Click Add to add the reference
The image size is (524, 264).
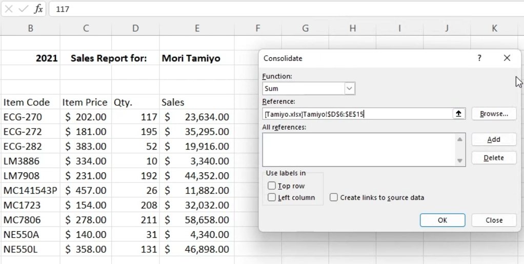(x=494, y=139)
